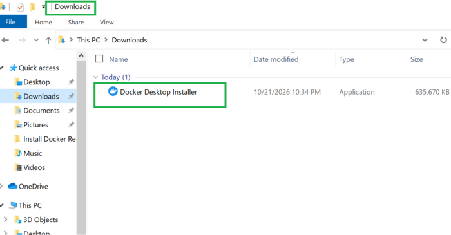Click 'This PC' in the address bar
Screen dimensions: 451x235
tap(89, 40)
